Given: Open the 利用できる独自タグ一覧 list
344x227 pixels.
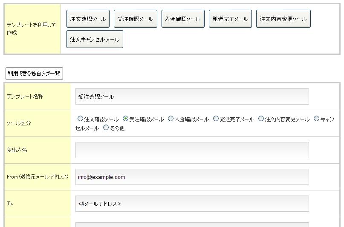Looking at the screenshot, I should (34, 74).
